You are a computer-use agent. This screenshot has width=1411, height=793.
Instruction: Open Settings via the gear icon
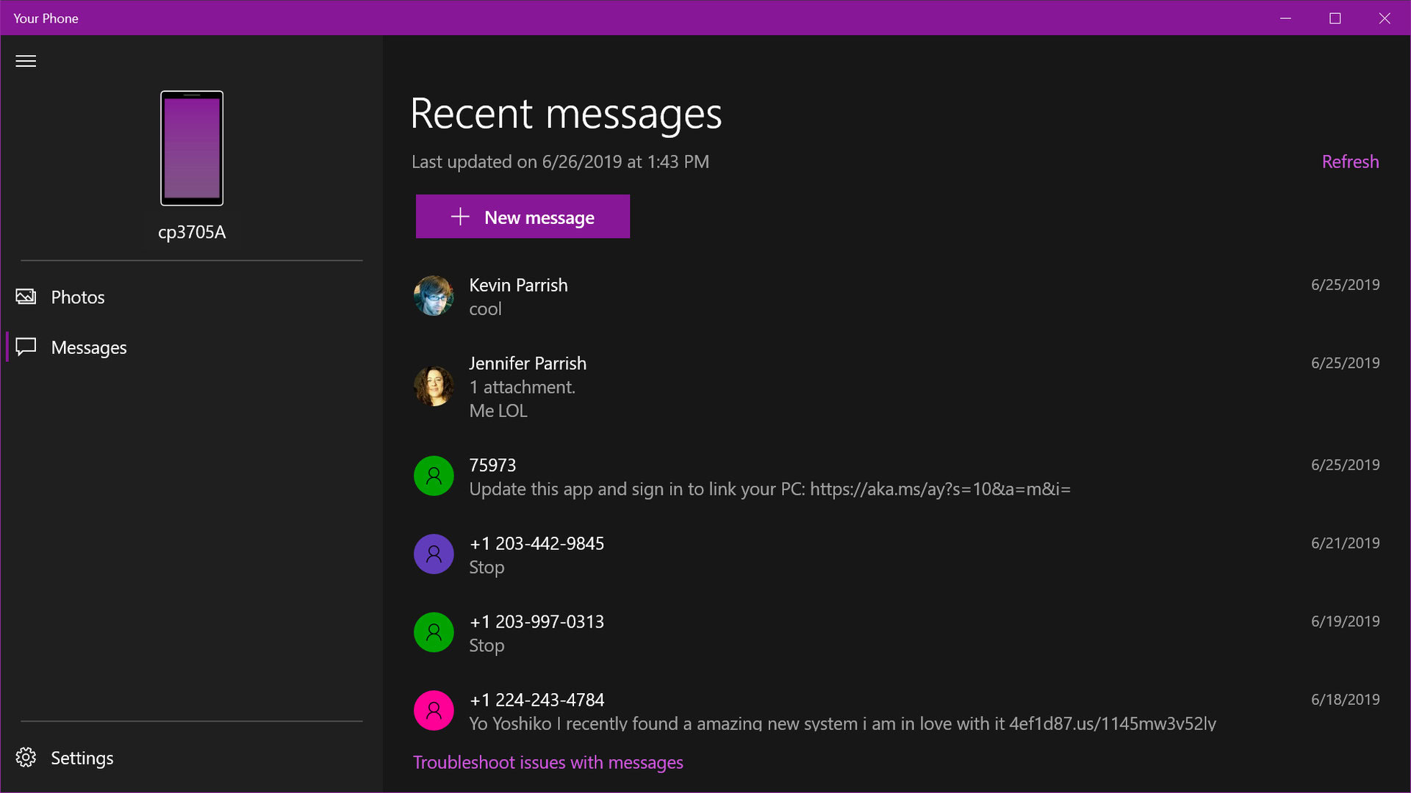[x=26, y=757]
